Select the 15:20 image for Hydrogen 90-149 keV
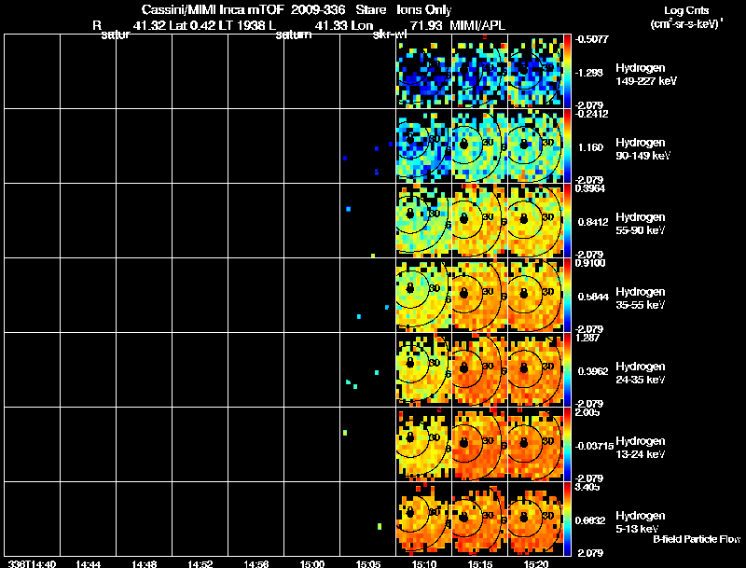 coord(535,146)
